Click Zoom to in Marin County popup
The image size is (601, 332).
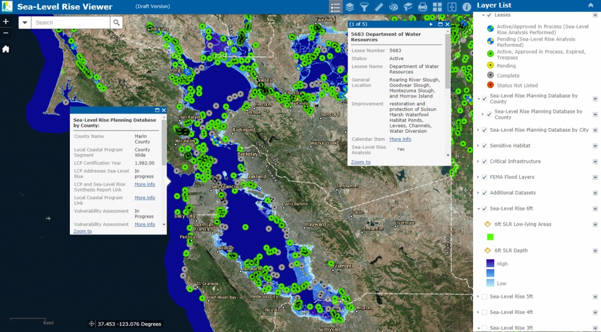[x=82, y=231]
